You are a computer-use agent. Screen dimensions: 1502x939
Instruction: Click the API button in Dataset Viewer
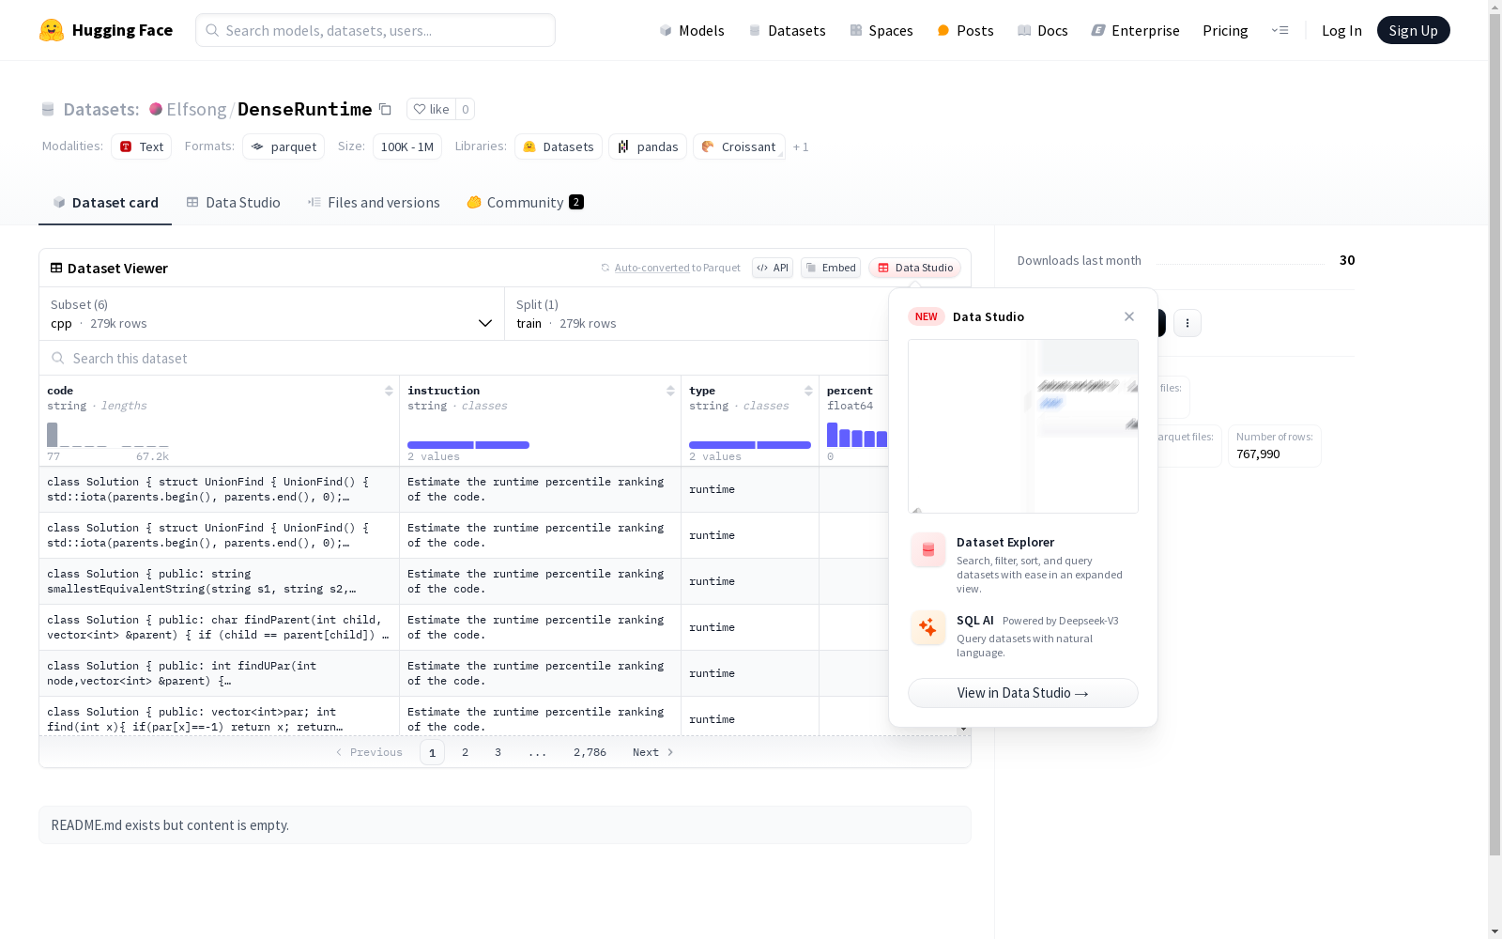(x=773, y=268)
